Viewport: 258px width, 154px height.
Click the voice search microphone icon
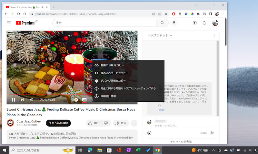(174, 23)
